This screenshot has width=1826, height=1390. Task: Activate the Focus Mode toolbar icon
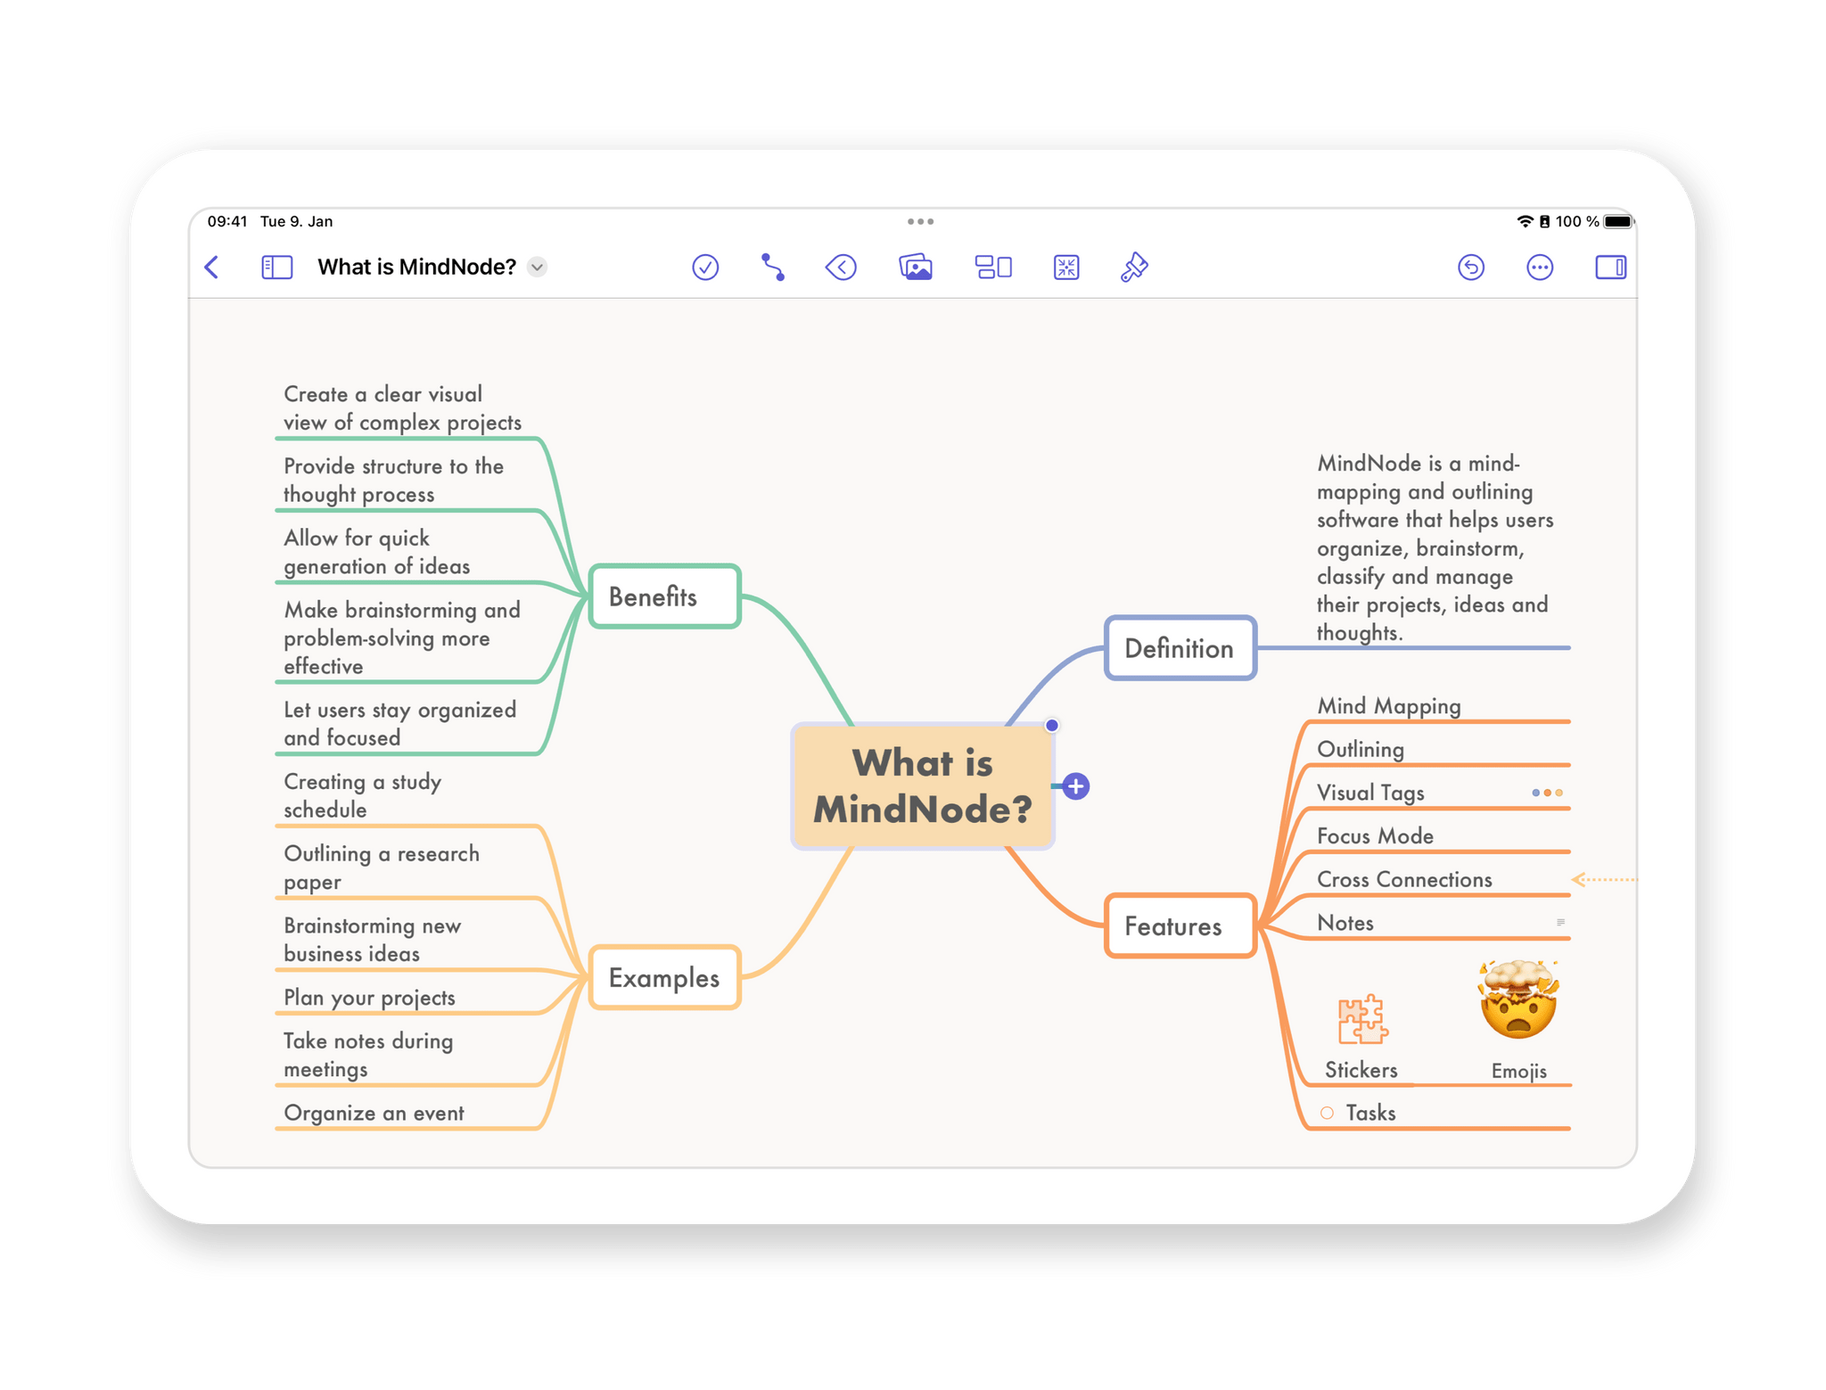point(1066,267)
